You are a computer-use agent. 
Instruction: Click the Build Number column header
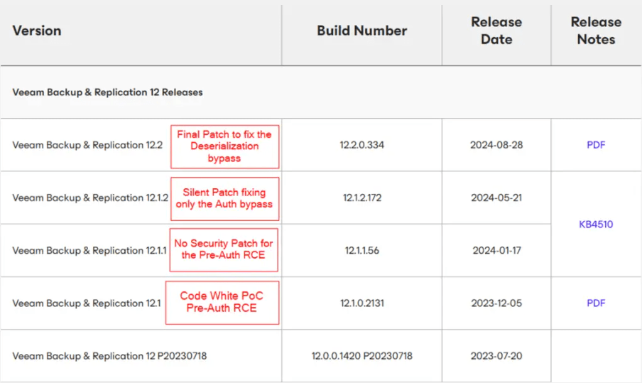pyautogui.click(x=361, y=31)
